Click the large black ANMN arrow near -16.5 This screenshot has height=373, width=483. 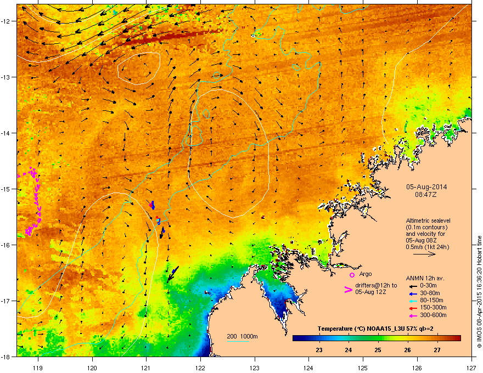click(172, 275)
